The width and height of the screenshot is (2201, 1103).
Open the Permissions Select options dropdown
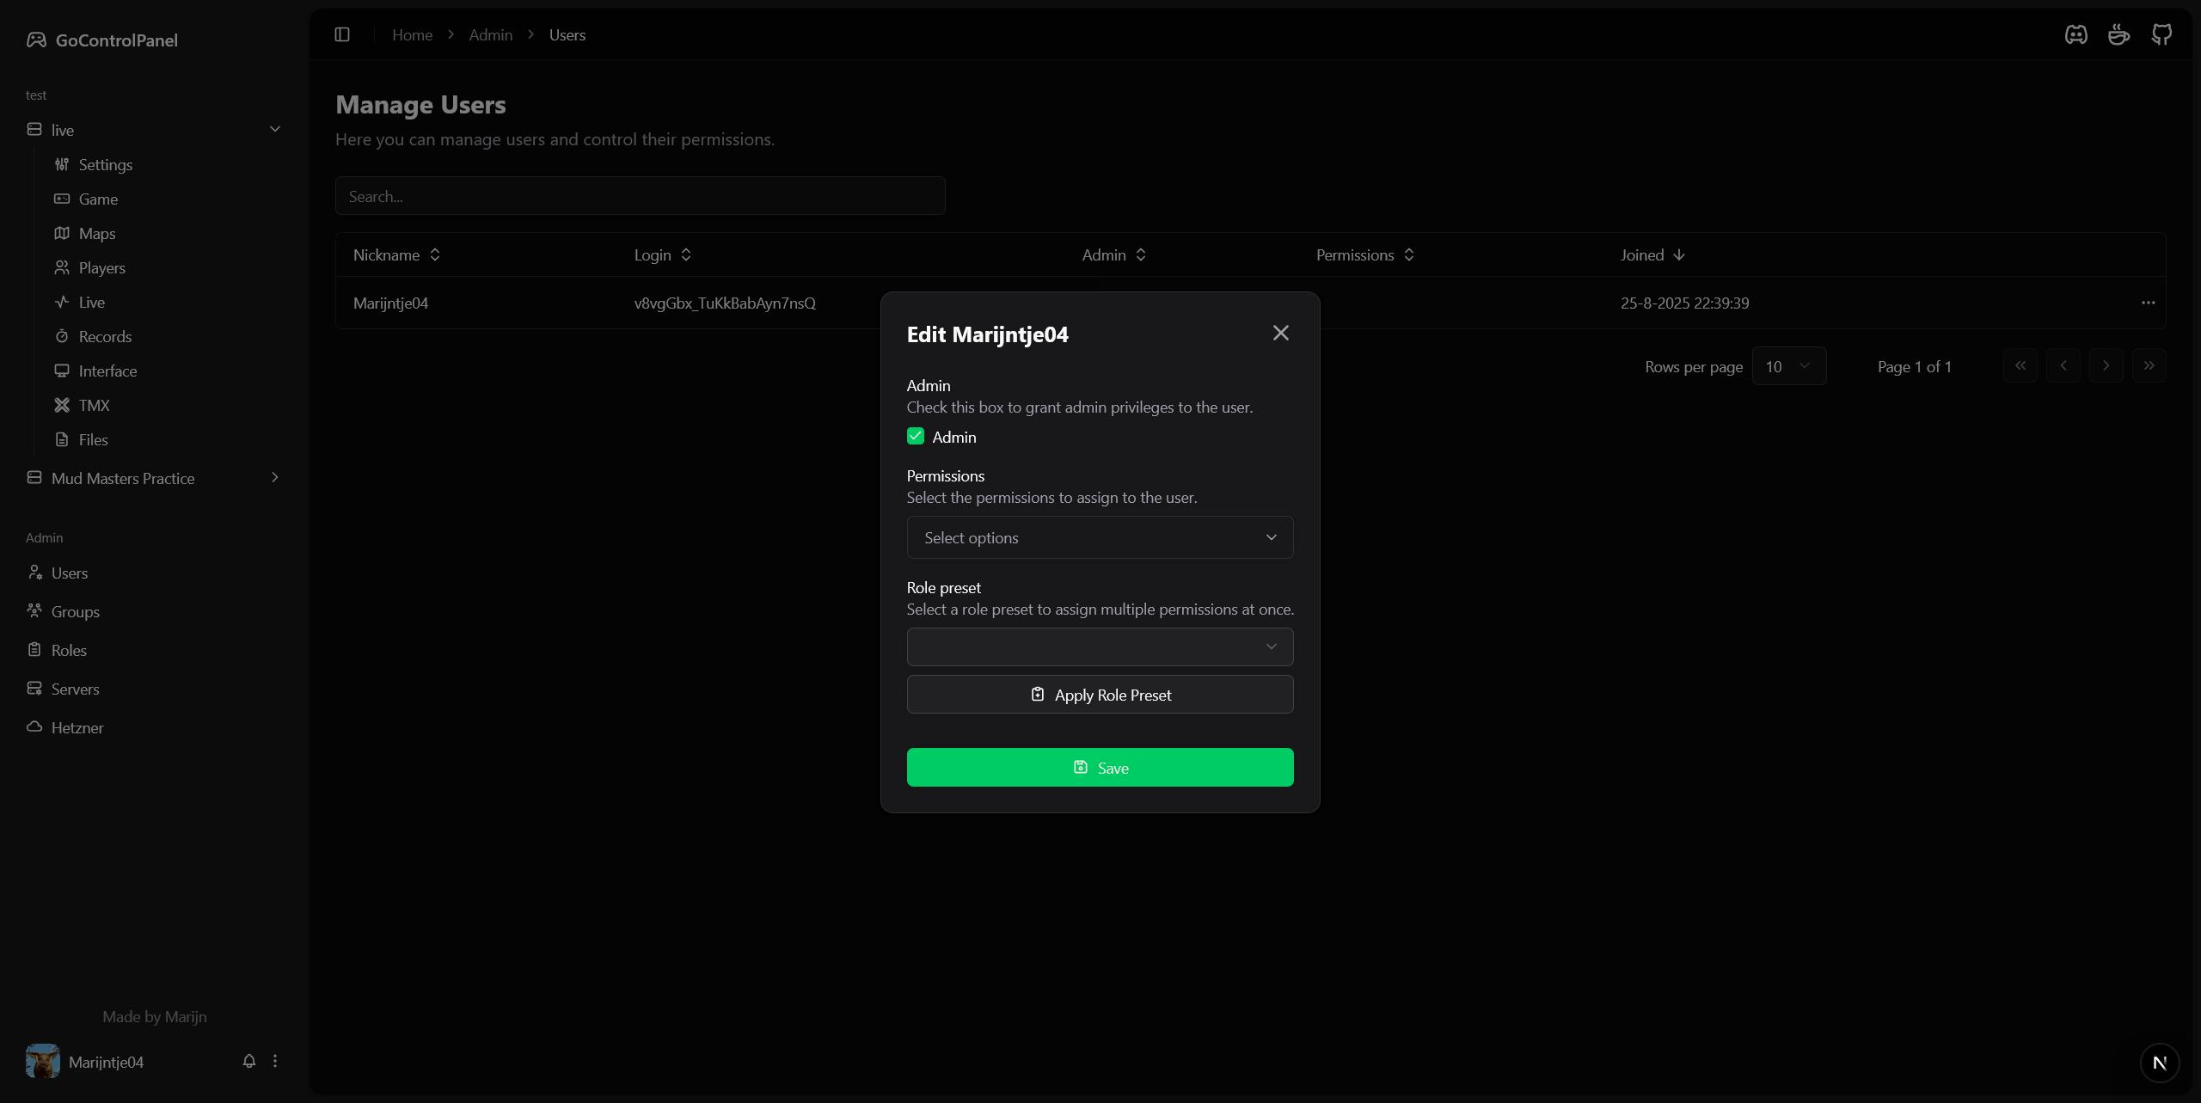pos(1100,537)
